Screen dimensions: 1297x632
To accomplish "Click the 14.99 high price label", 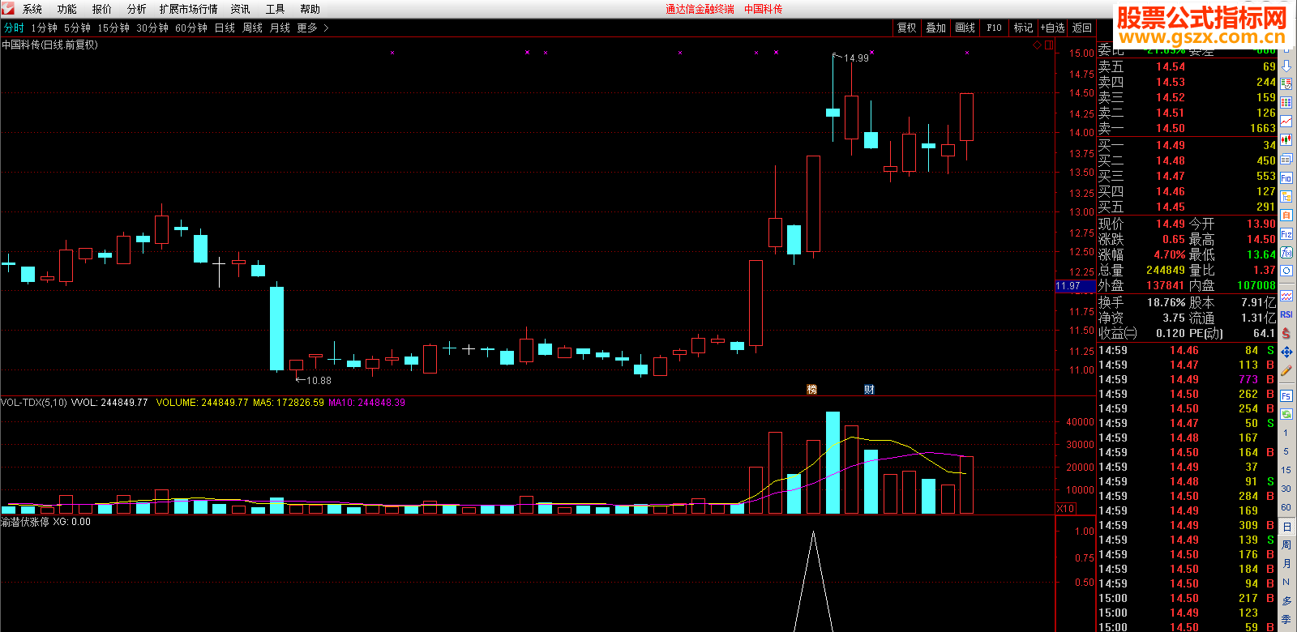I will tap(856, 58).
